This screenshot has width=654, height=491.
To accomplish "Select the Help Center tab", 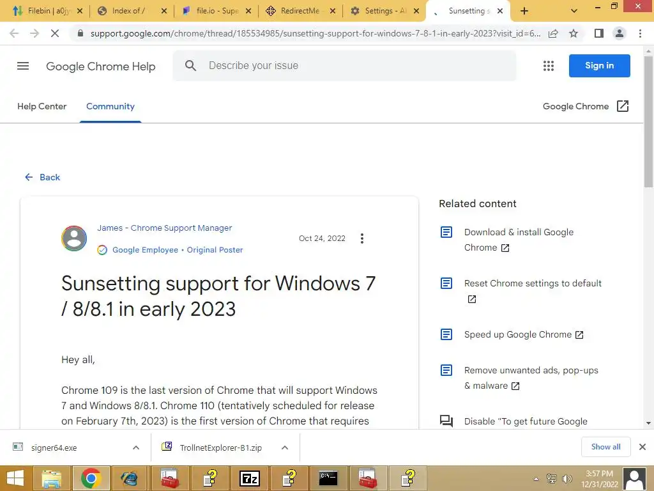I will click(x=42, y=106).
